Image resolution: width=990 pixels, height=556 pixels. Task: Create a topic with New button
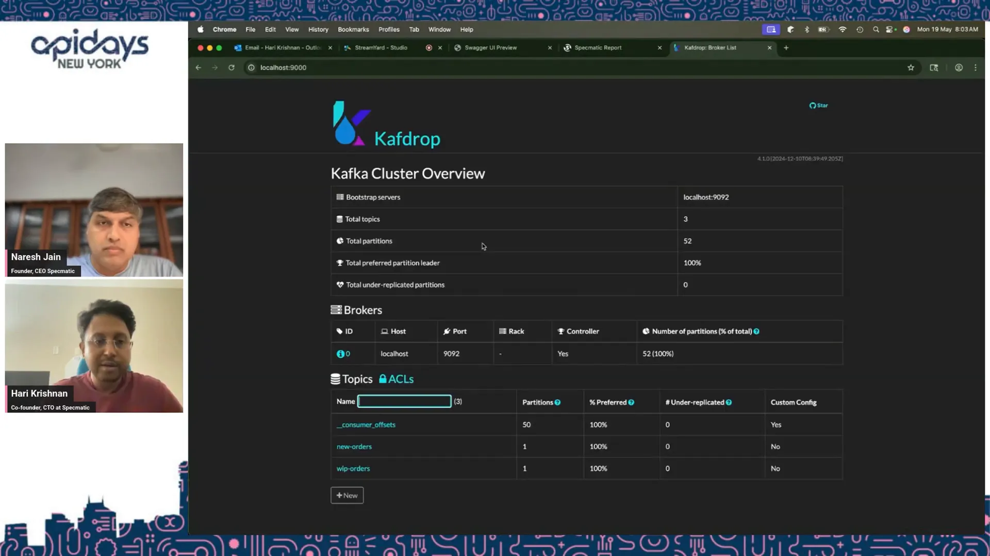tap(347, 495)
